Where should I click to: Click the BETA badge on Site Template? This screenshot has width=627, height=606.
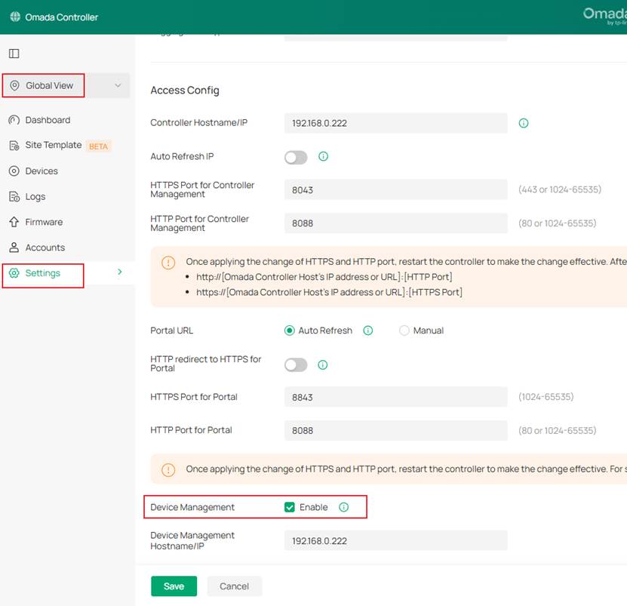point(98,146)
